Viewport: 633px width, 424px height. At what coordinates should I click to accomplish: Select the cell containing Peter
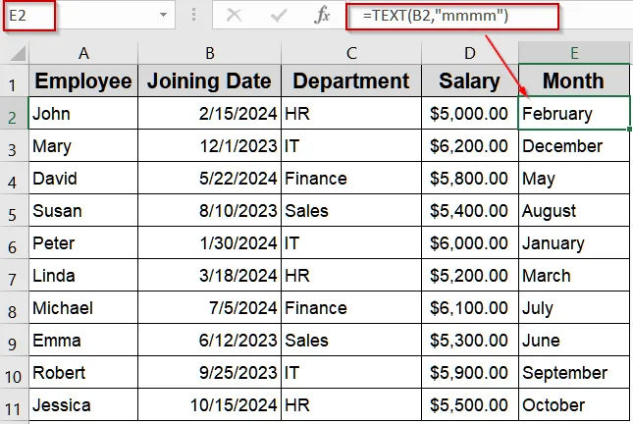coord(83,243)
